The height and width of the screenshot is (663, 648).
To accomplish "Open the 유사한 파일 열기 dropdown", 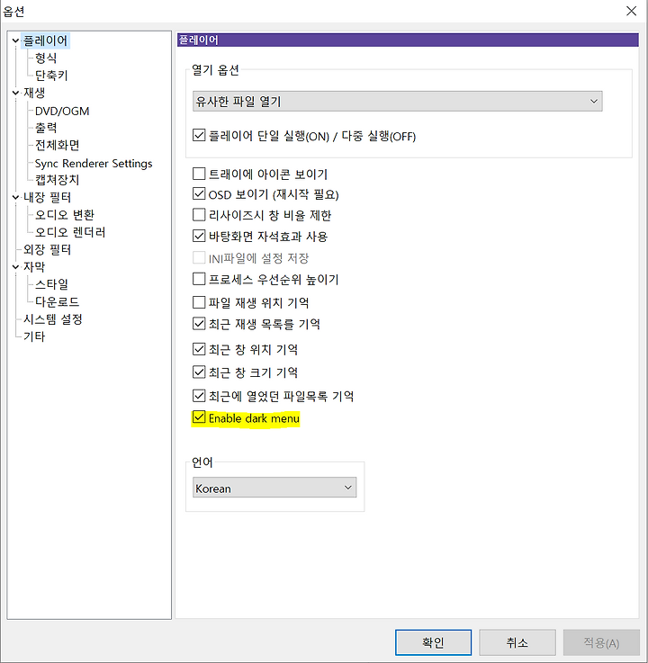I will click(x=397, y=101).
